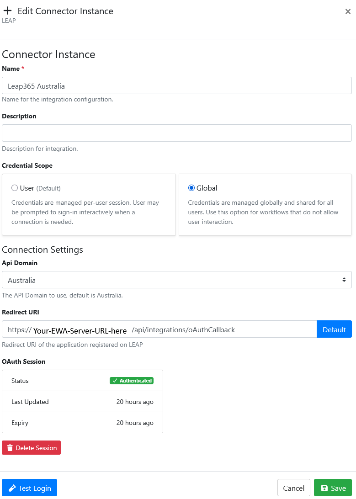Click the Test Login button
356x499 pixels.
(29, 488)
